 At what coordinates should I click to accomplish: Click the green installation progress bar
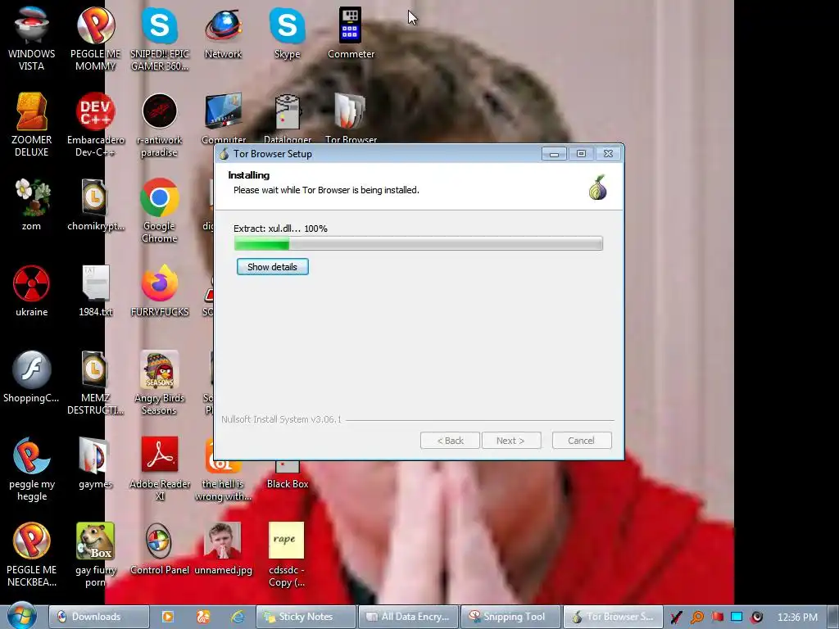pyautogui.click(x=419, y=244)
